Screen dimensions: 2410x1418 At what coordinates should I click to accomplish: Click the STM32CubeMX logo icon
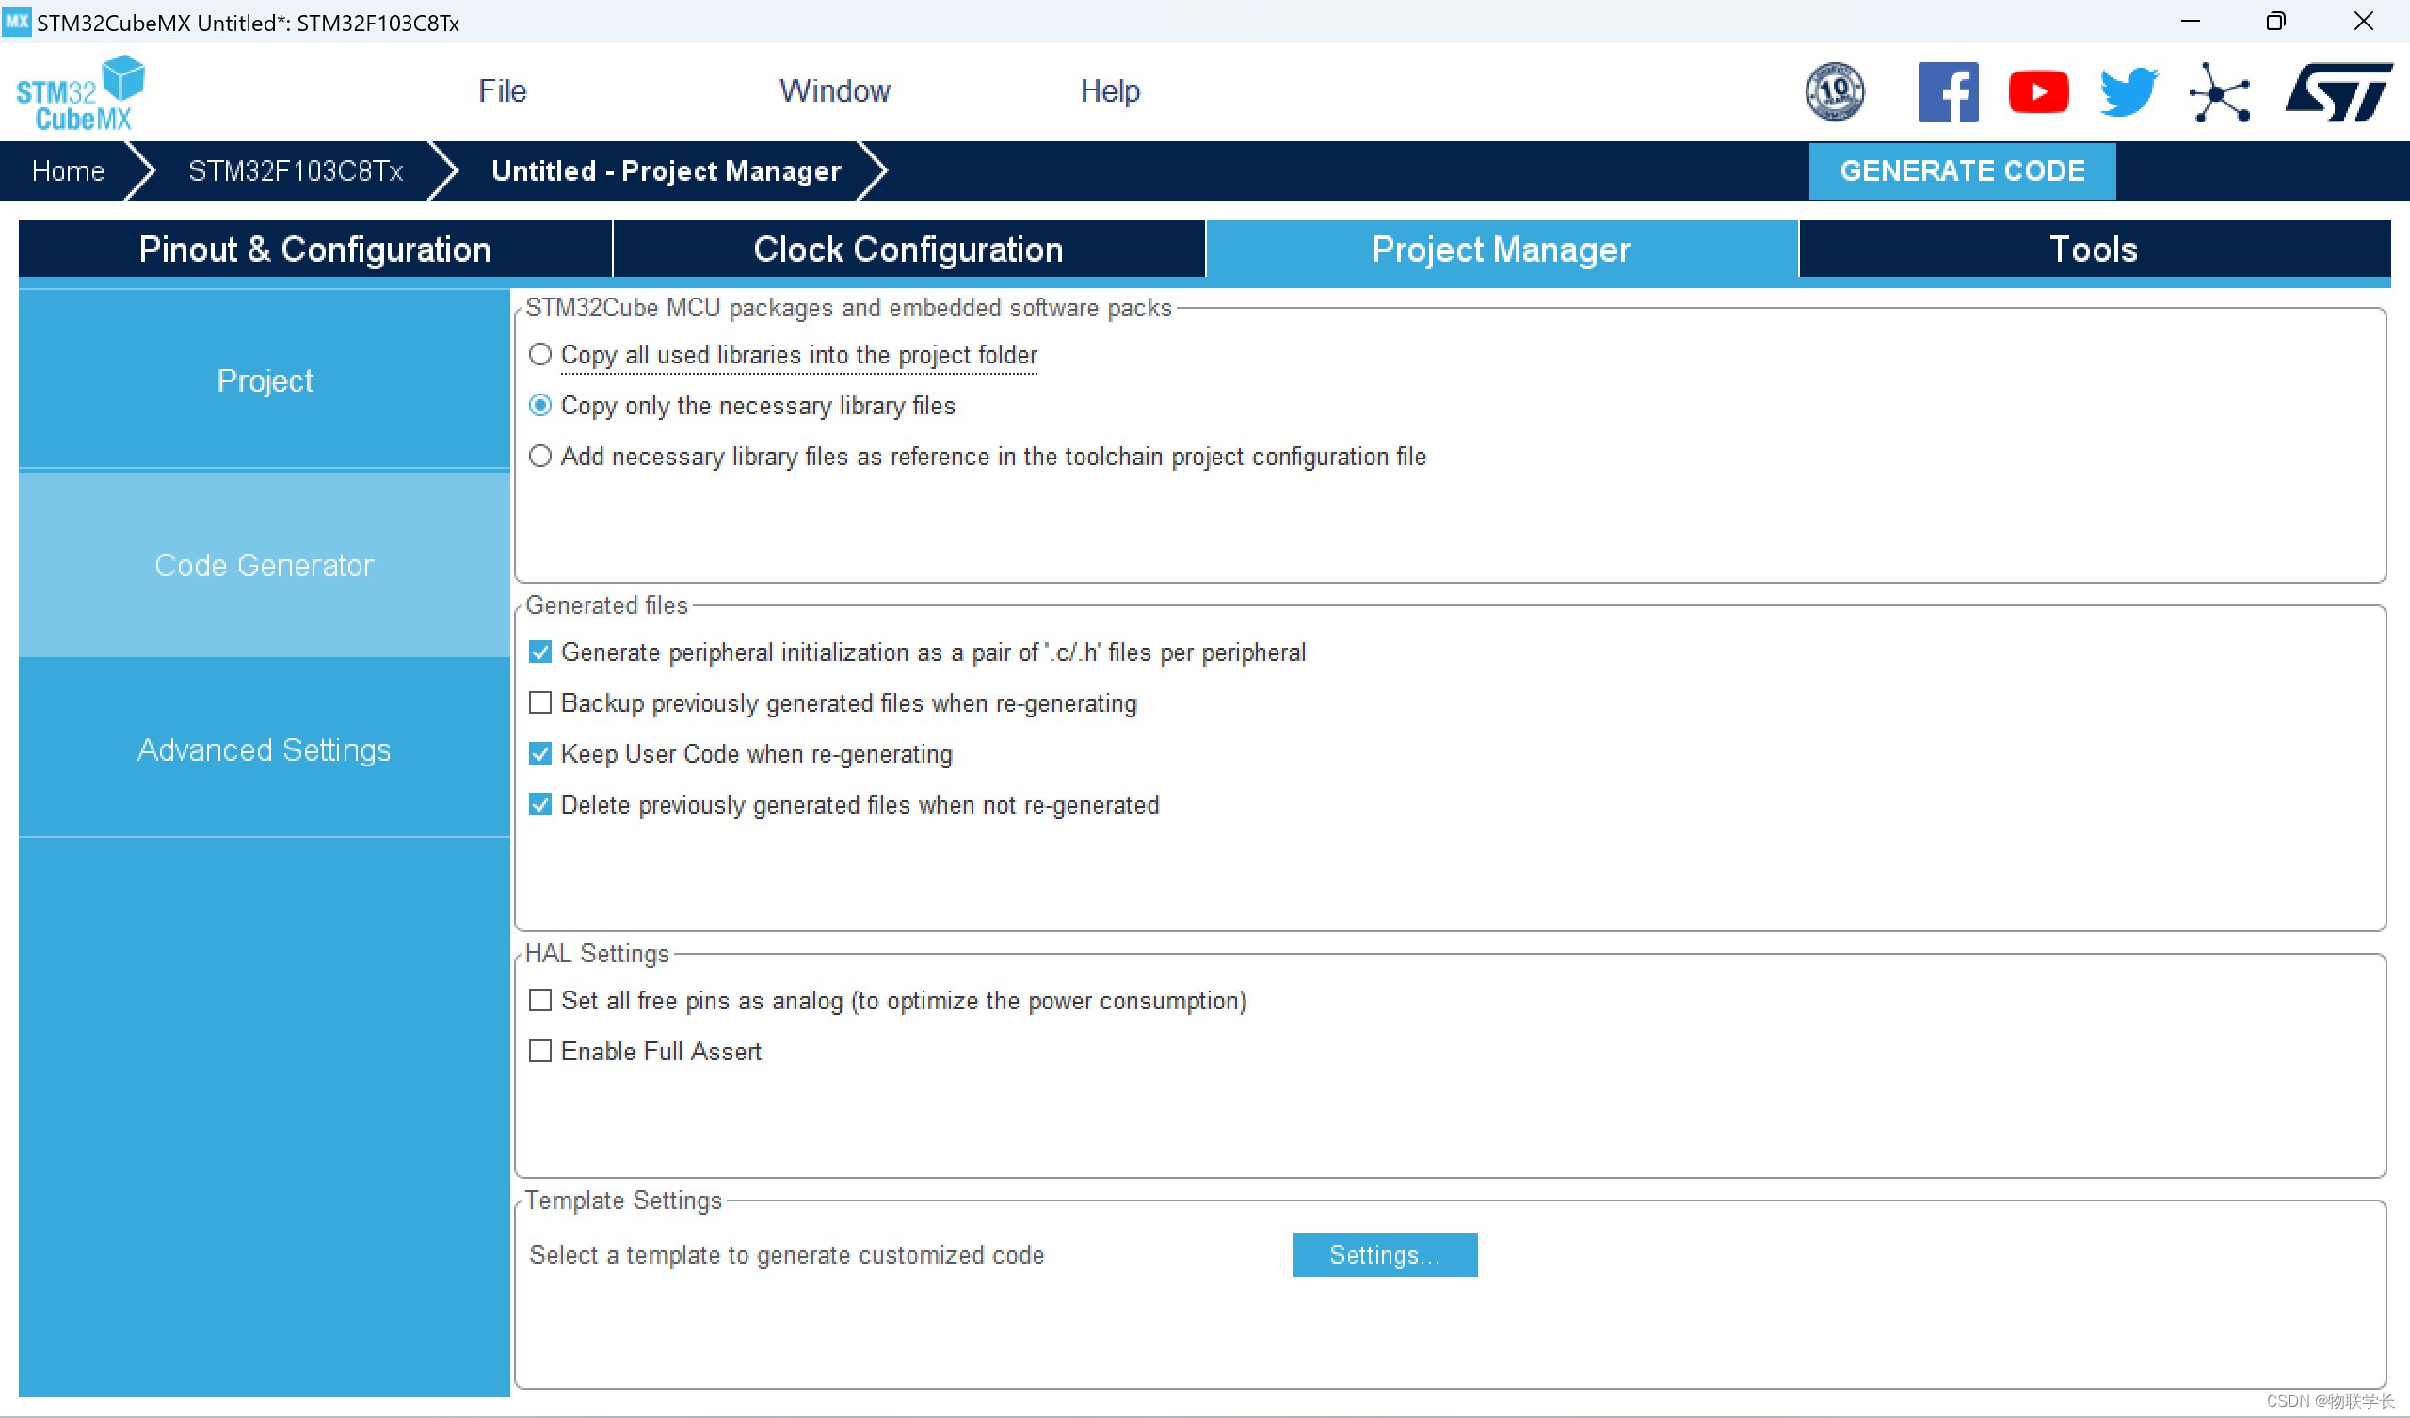pyautogui.click(x=78, y=93)
